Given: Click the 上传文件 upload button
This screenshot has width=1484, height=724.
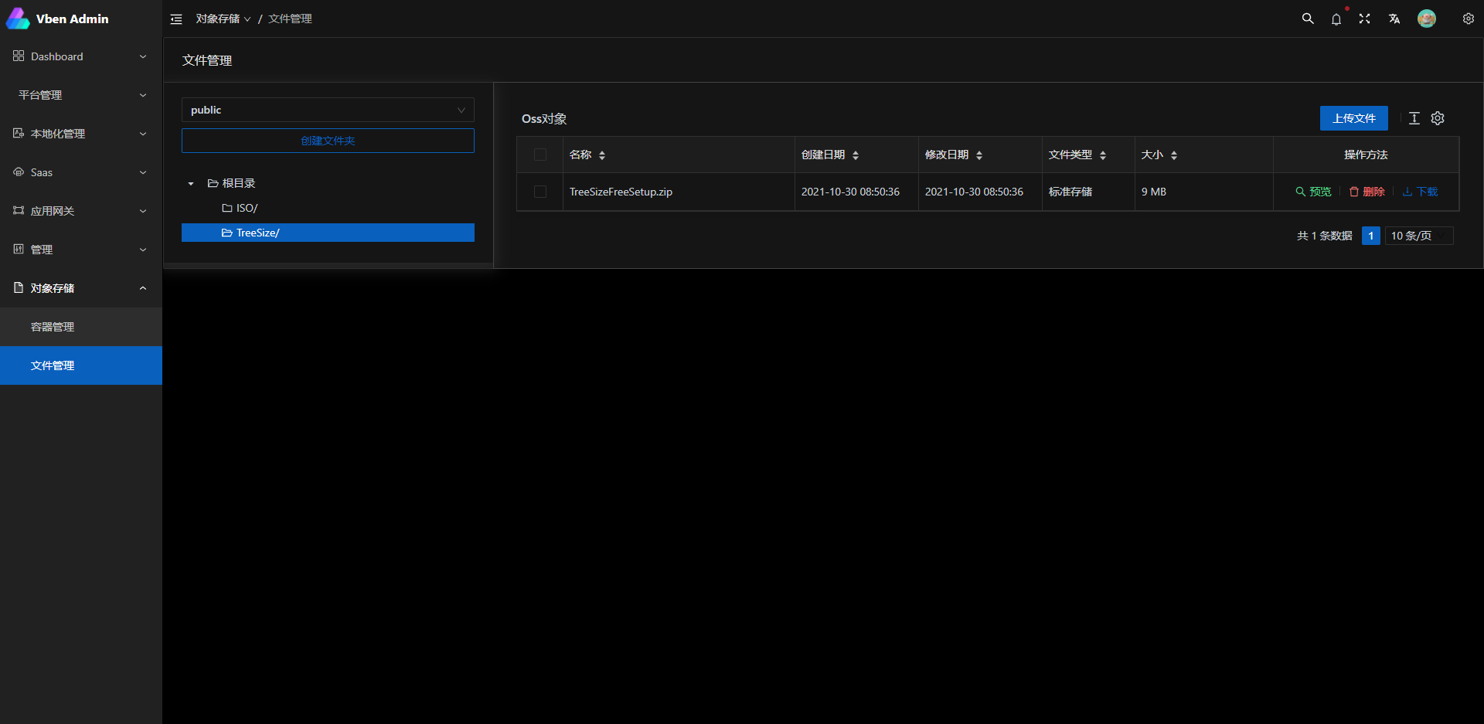Looking at the screenshot, I should (x=1353, y=118).
